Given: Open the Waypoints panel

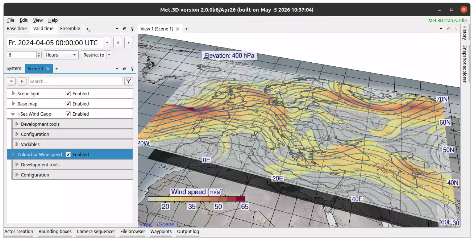Looking at the screenshot, I should [161, 232].
